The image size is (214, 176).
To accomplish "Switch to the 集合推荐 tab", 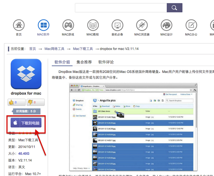I will coord(84,62).
